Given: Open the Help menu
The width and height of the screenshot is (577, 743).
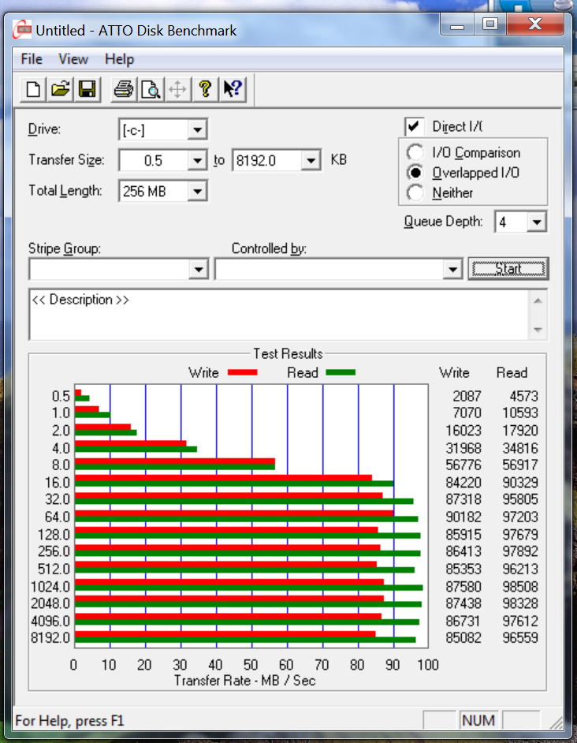Looking at the screenshot, I should coord(119,59).
